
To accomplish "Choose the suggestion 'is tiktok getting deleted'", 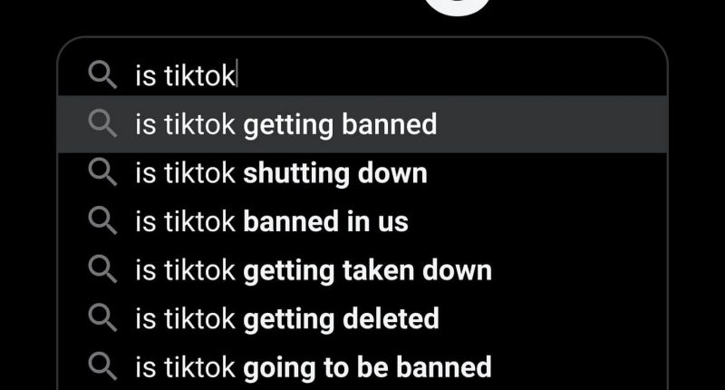I will tap(362, 318).
